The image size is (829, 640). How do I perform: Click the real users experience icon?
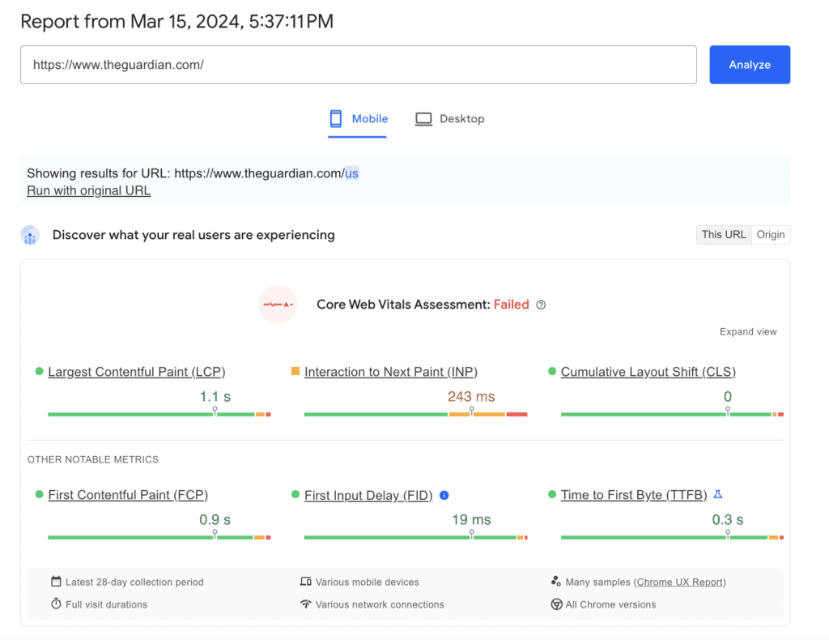pos(30,235)
